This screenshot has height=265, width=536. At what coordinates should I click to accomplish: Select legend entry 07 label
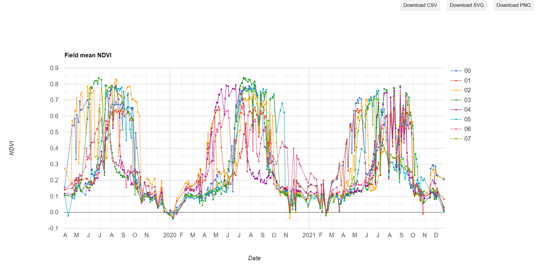tap(467, 139)
